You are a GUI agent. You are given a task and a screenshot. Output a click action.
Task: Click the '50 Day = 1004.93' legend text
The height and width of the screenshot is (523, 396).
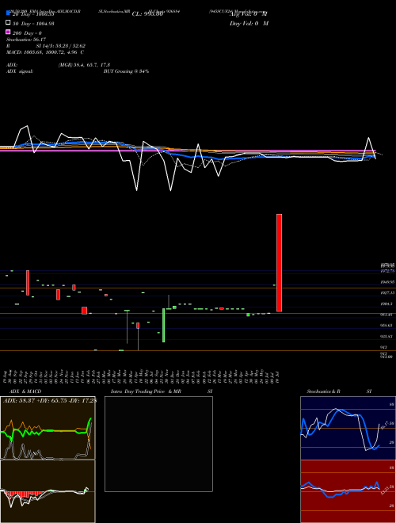33,24
